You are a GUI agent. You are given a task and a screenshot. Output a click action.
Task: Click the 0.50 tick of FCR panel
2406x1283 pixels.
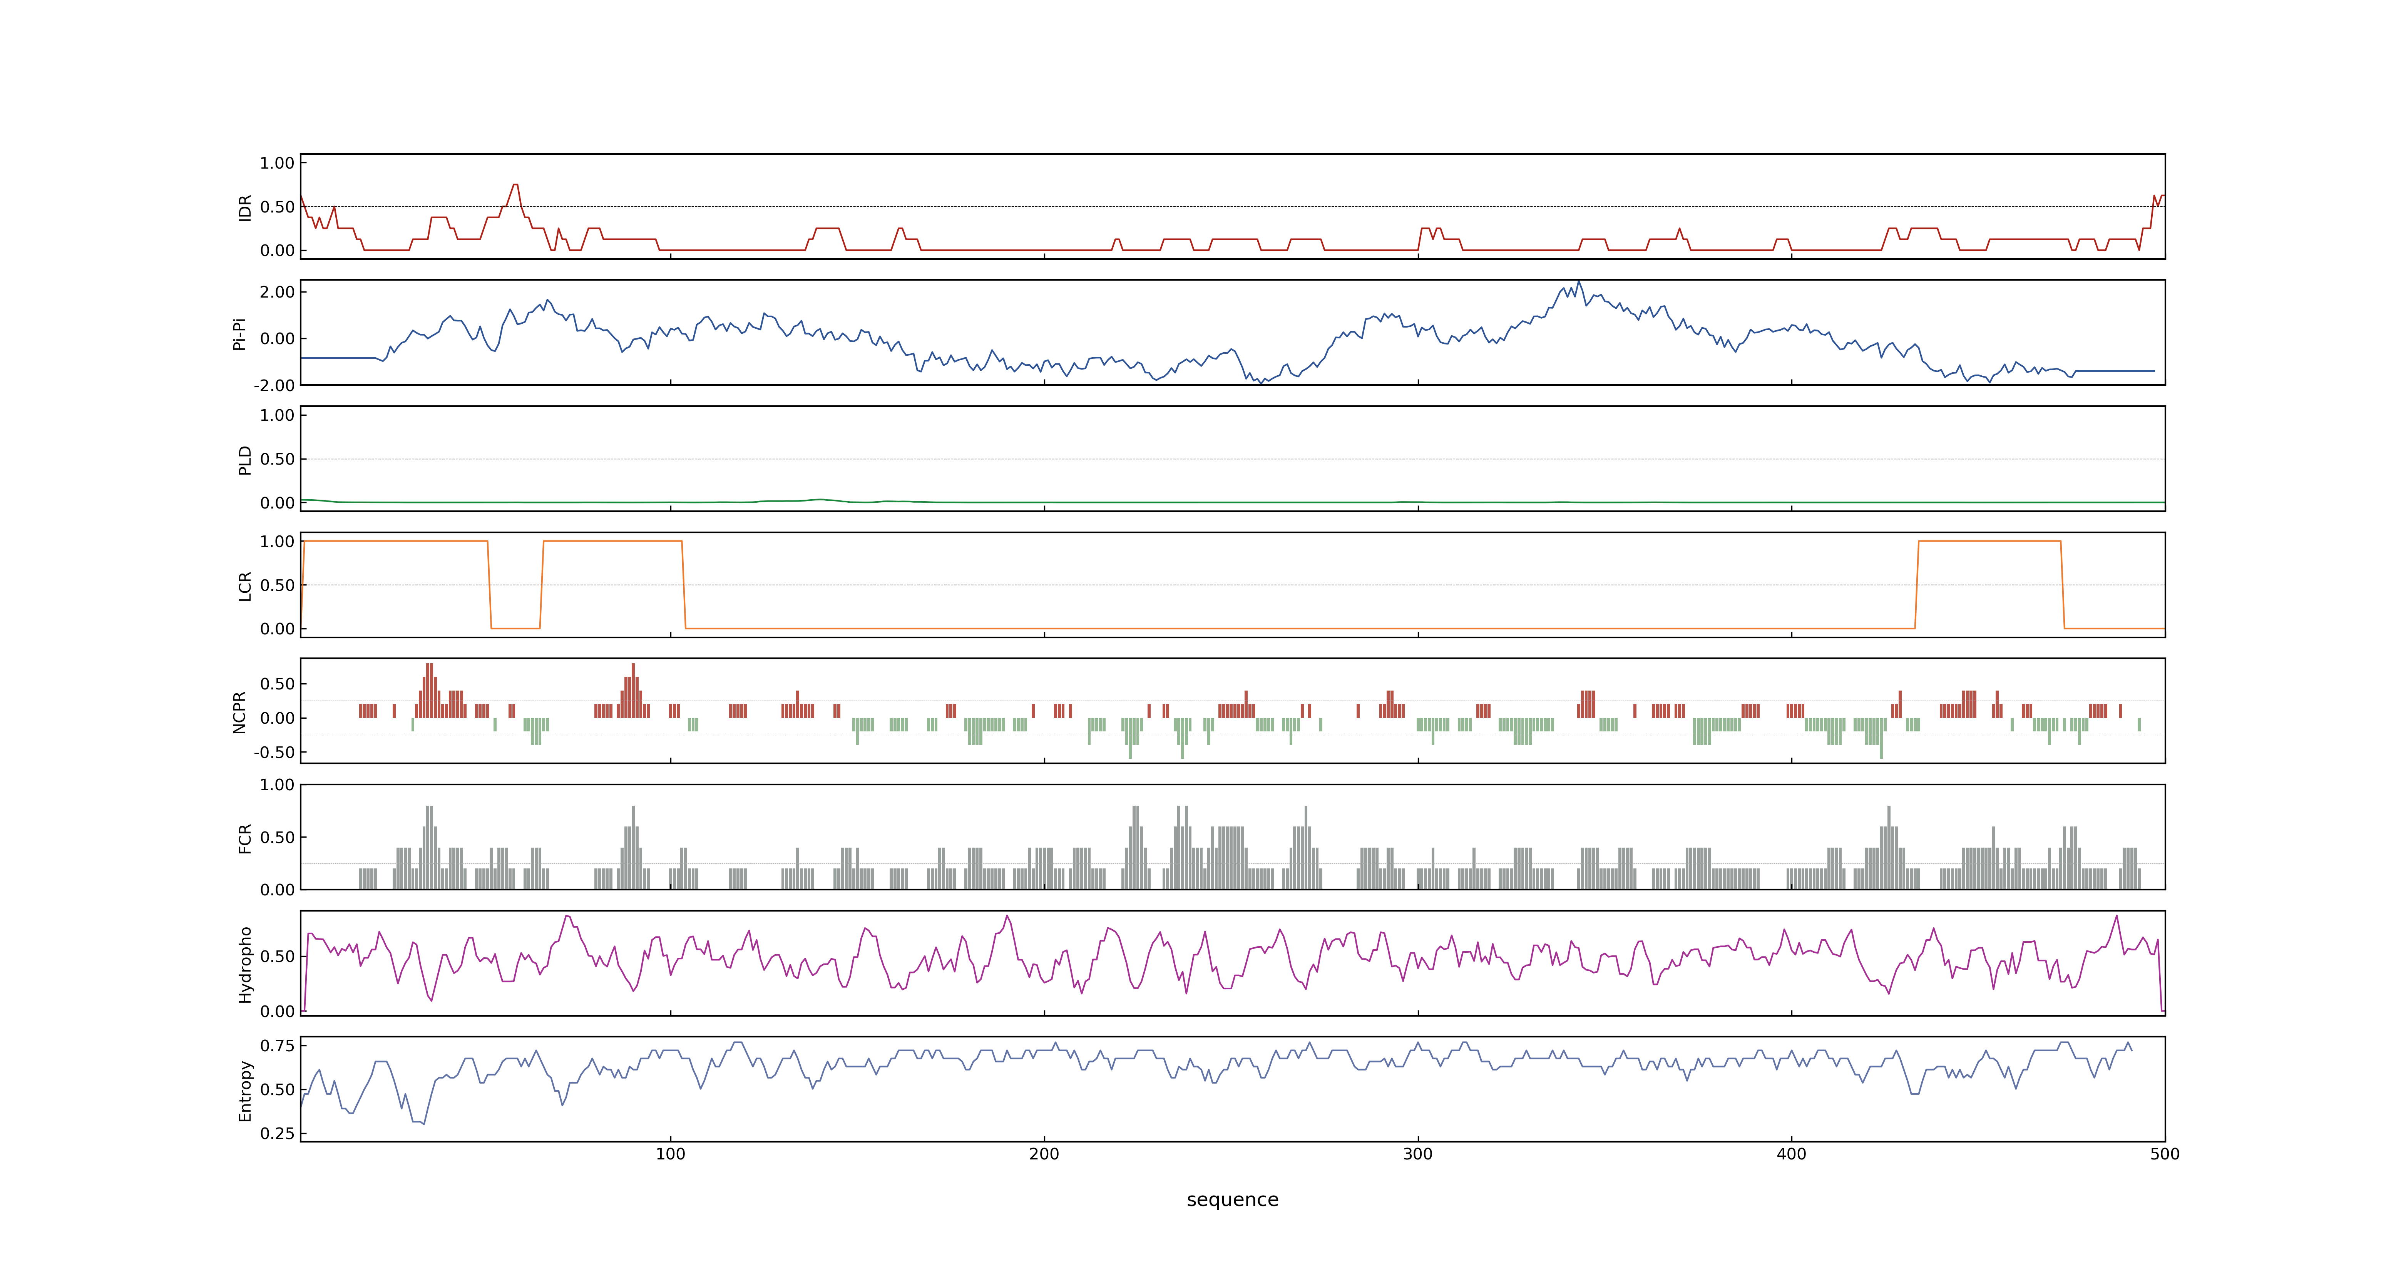pos(278,838)
